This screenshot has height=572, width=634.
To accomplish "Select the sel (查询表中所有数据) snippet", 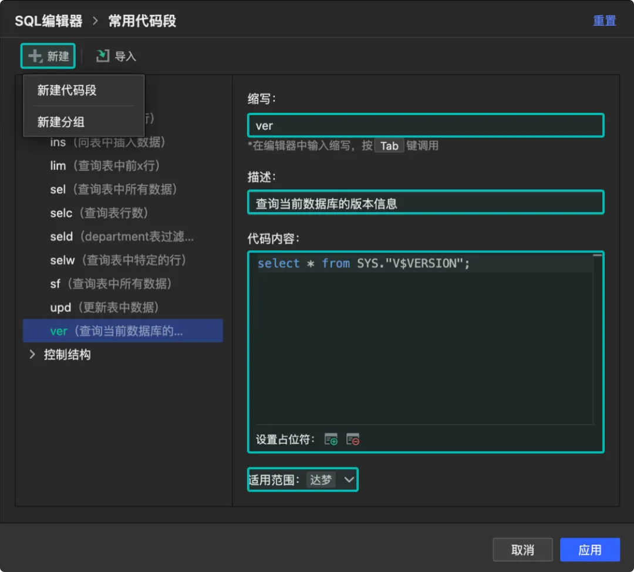I will (x=123, y=189).
